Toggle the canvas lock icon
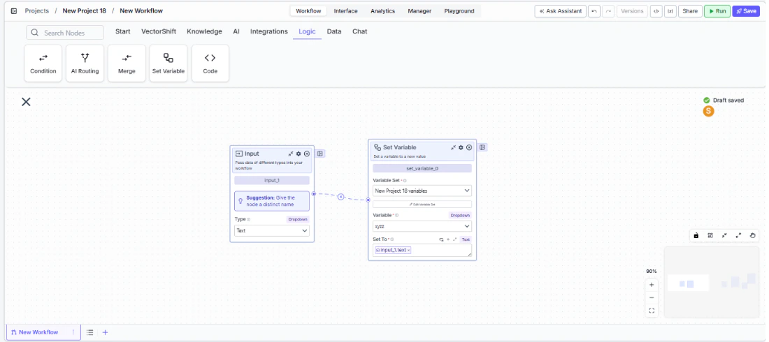769x342 pixels. [696, 236]
